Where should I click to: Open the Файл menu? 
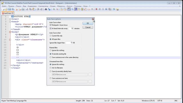pyautogui.click(x=4, y=6)
